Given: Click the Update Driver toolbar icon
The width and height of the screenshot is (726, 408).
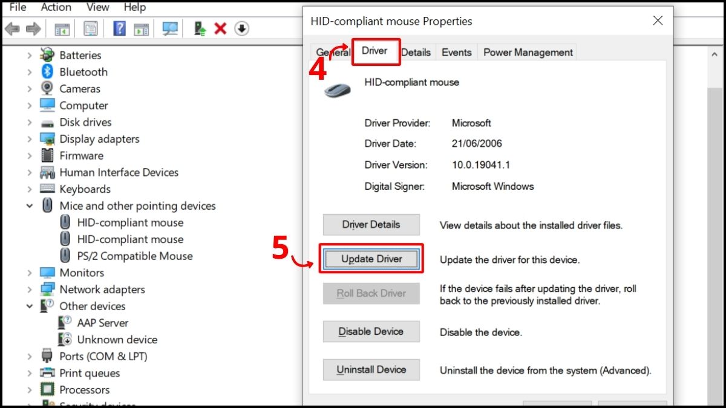Looking at the screenshot, I should click(x=198, y=28).
